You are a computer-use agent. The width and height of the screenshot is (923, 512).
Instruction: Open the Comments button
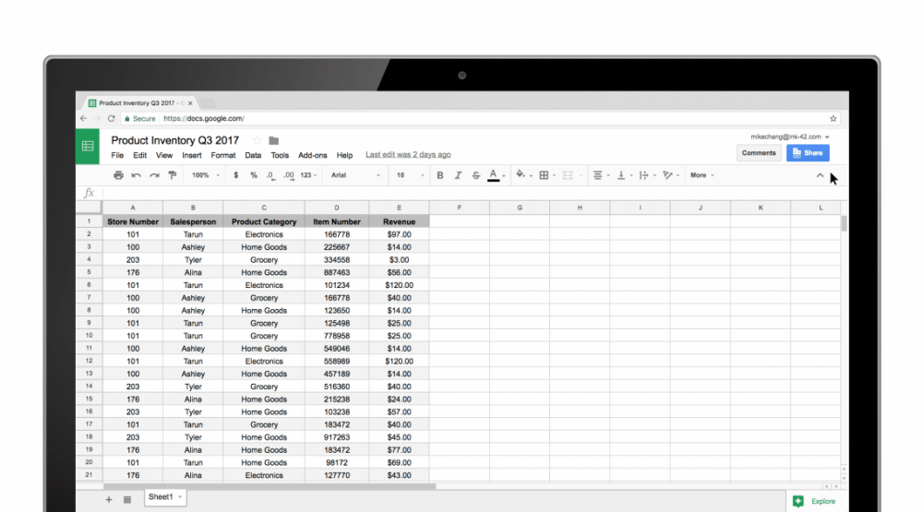click(x=759, y=153)
